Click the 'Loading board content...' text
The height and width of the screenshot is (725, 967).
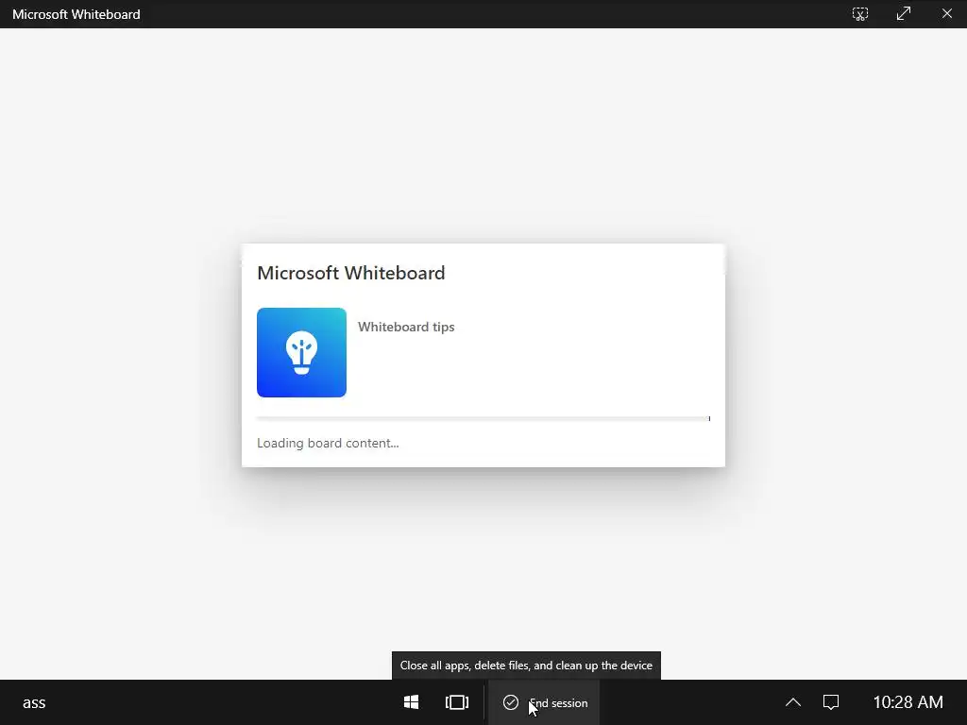click(x=328, y=444)
